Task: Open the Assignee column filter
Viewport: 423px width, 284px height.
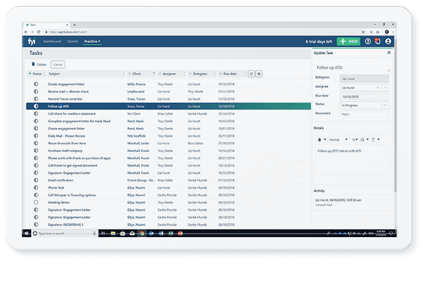Action: [x=171, y=73]
